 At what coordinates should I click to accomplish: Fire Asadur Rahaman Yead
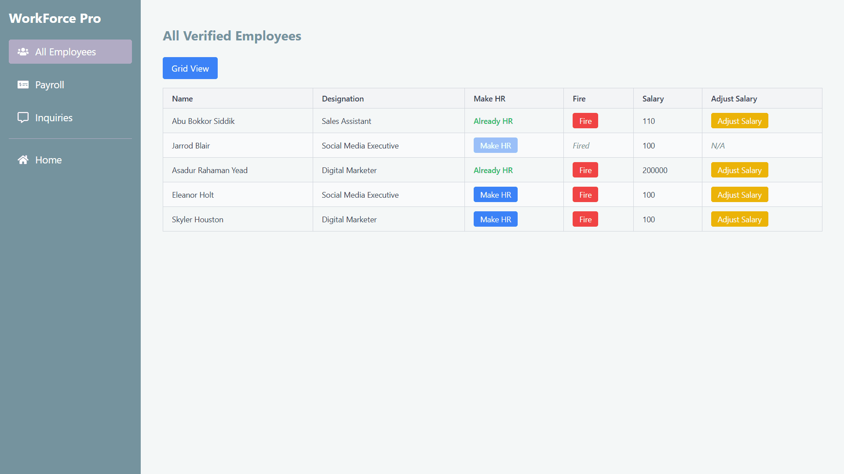tap(585, 170)
